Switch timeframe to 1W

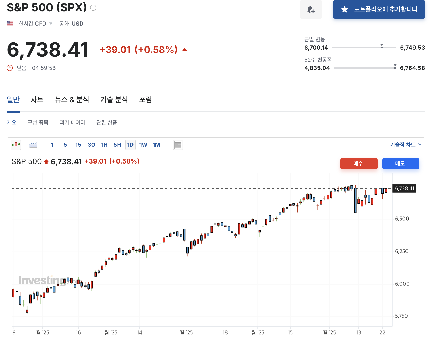pos(143,145)
